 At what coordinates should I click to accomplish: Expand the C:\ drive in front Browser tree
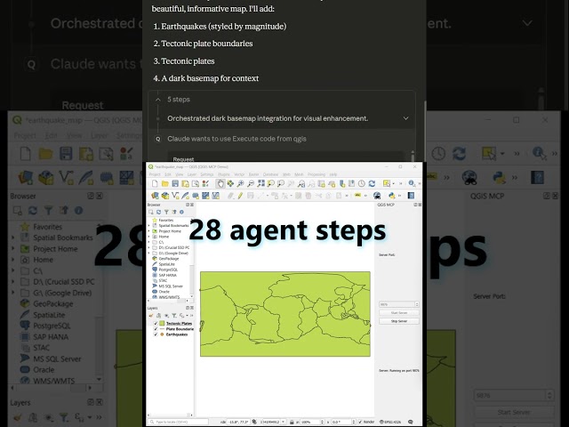pos(148,242)
